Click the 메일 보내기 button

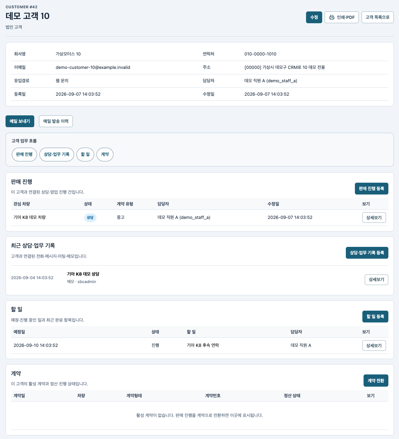20,121
